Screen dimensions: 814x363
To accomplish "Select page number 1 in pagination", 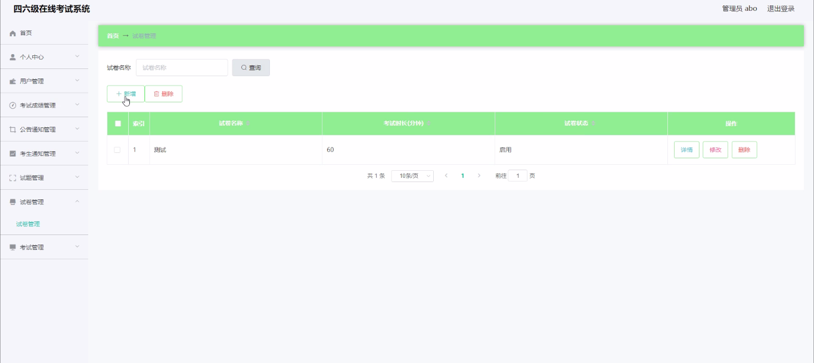I will pos(462,176).
